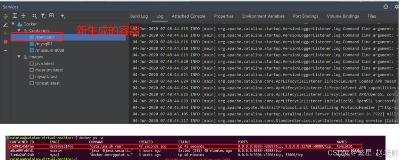
Task: Click the Open in New Tab icon
Action: coord(51,16)
